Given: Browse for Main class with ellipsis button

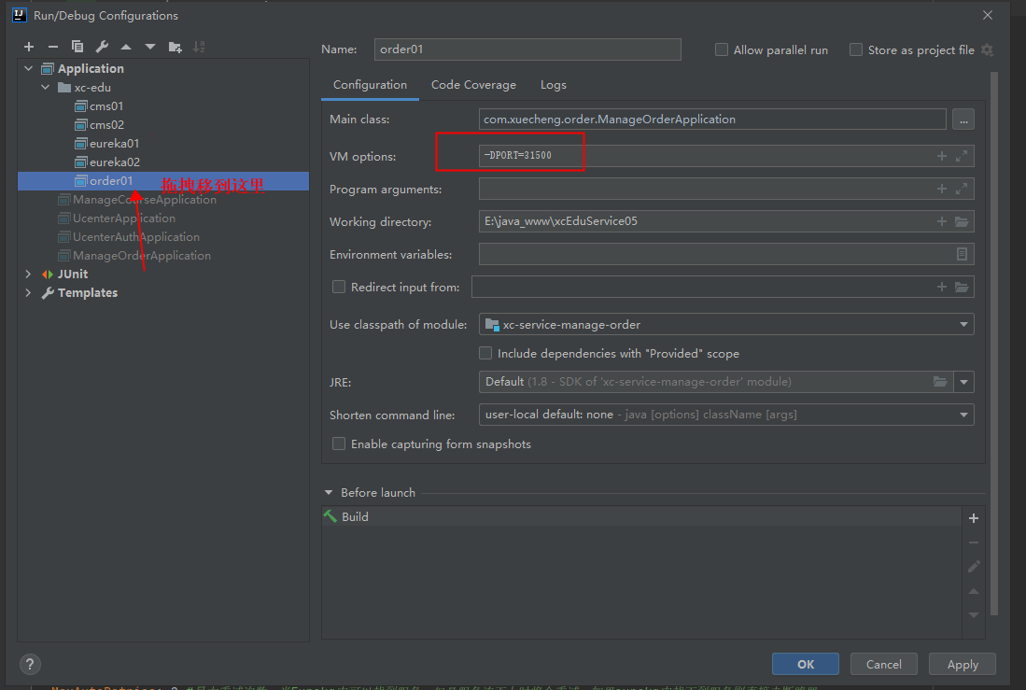Looking at the screenshot, I should pyautogui.click(x=963, y=120).
